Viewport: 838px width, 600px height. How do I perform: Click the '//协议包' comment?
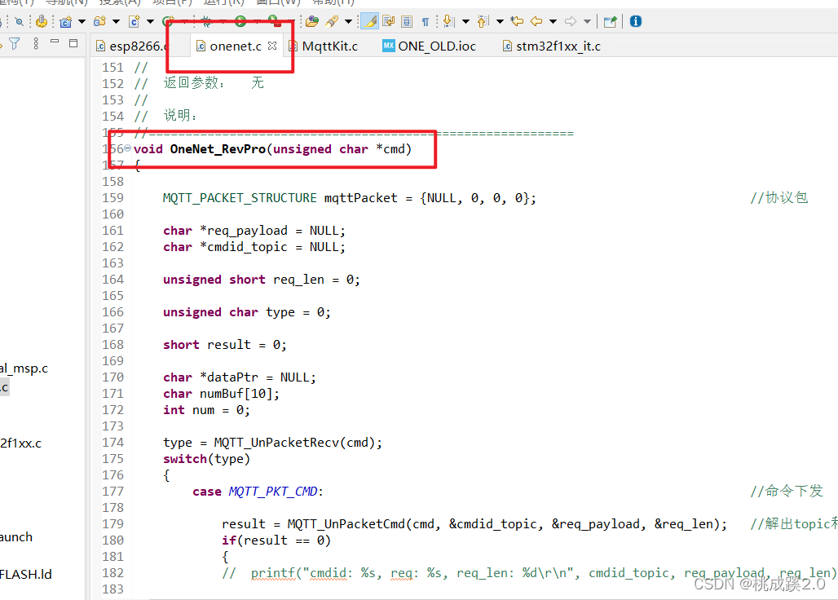(778, 197)
